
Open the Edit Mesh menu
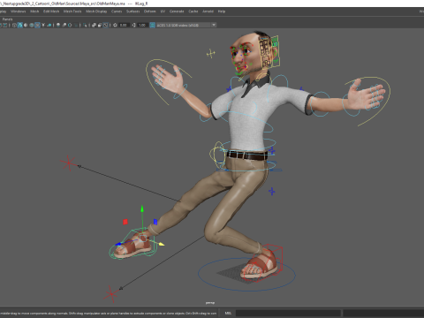click(x=51, y=11)
